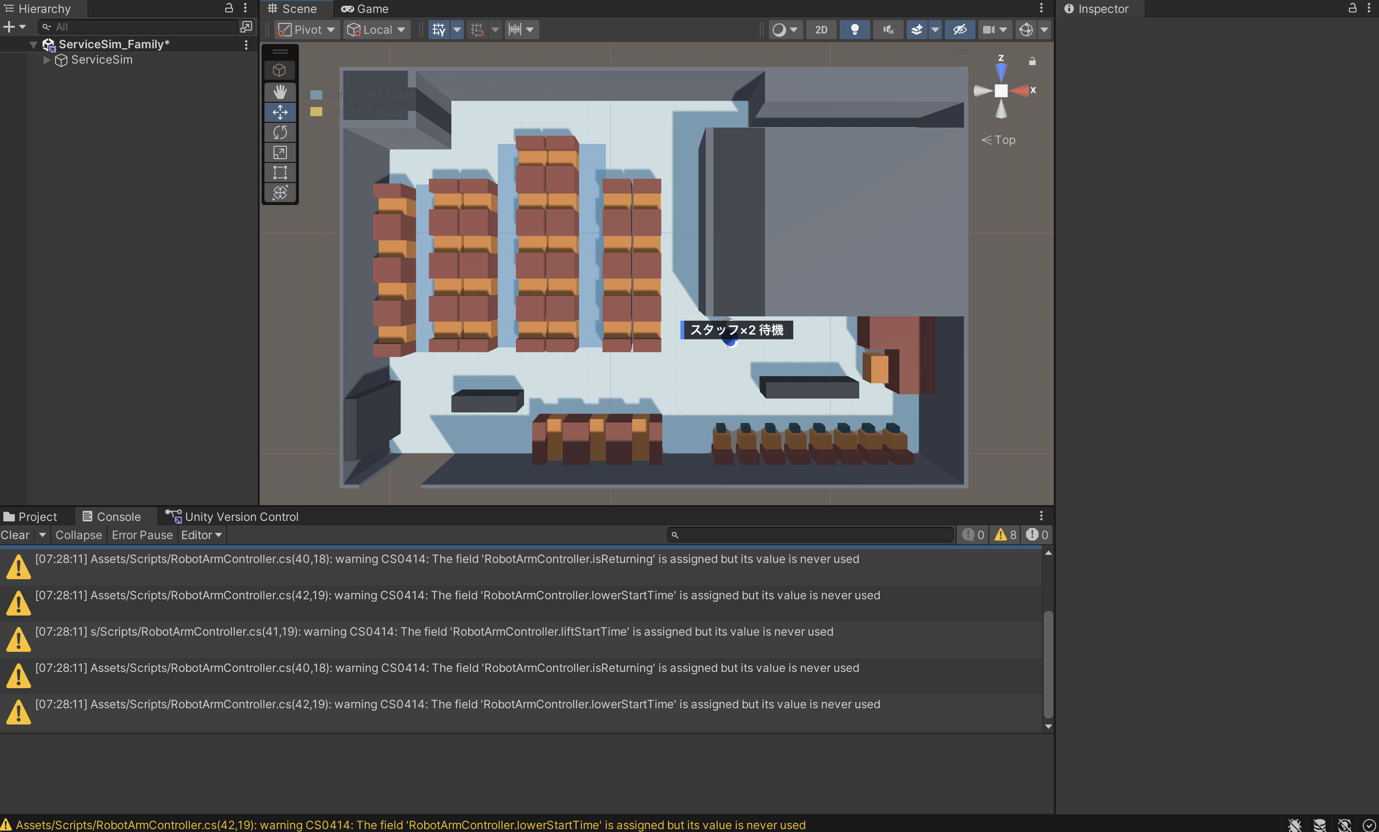Viewport: 1379px width, 832px height.
Task: Toggle info messages filter showing 0
Action: coord(973,535)
